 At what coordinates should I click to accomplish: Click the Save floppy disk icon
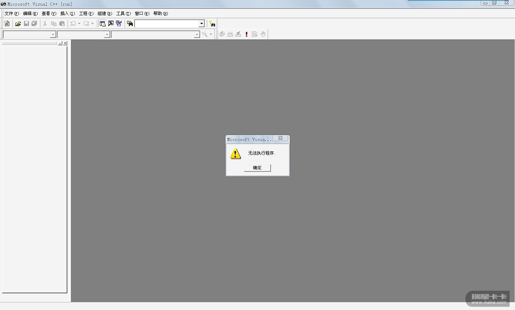(26, 24)
